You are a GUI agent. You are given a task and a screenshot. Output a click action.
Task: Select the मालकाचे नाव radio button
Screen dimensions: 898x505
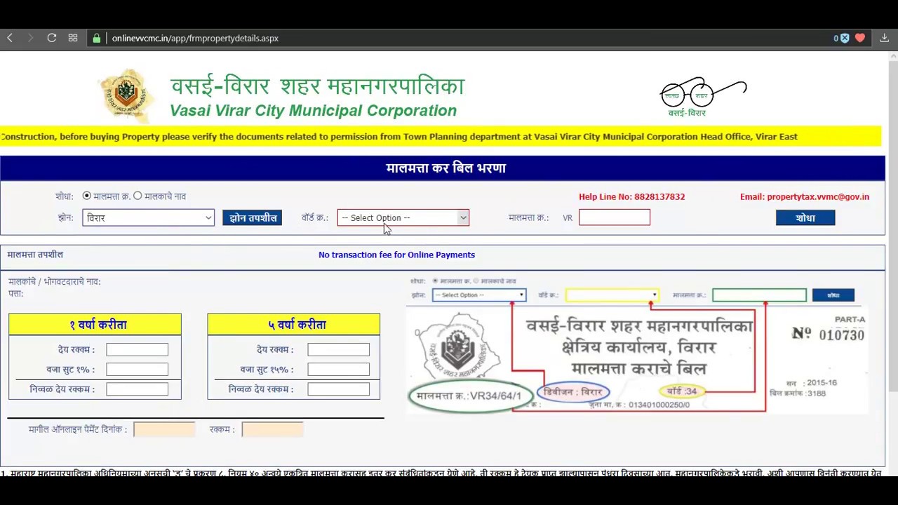pos(138,196)
